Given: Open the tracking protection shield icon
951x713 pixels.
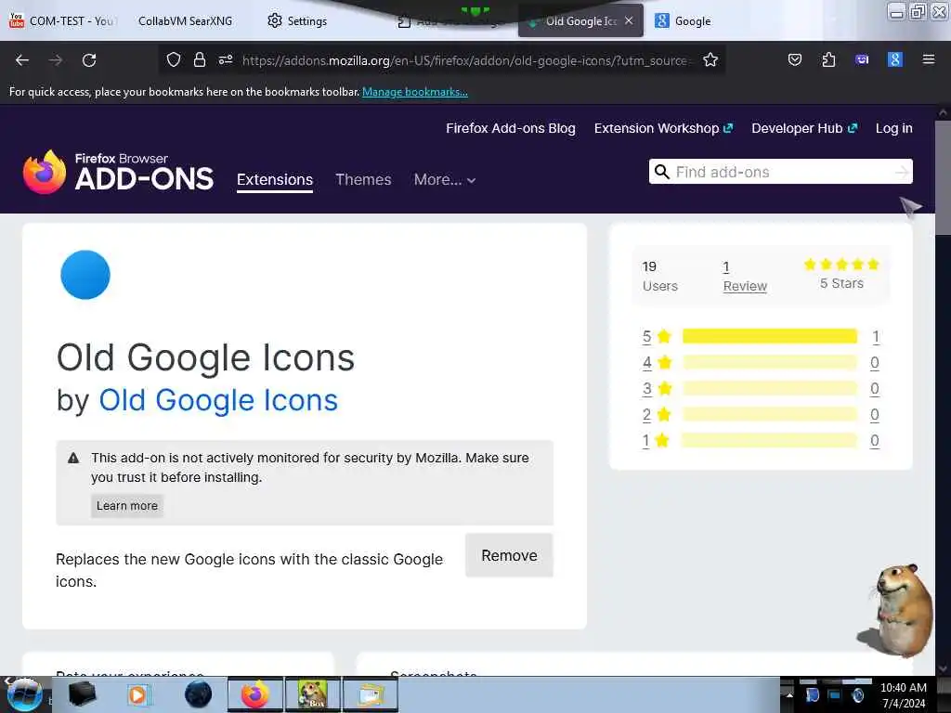Looking at the screenshot, I should click(x=174, y=59).
